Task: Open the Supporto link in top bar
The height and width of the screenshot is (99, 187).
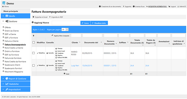Action: [128, 6]
